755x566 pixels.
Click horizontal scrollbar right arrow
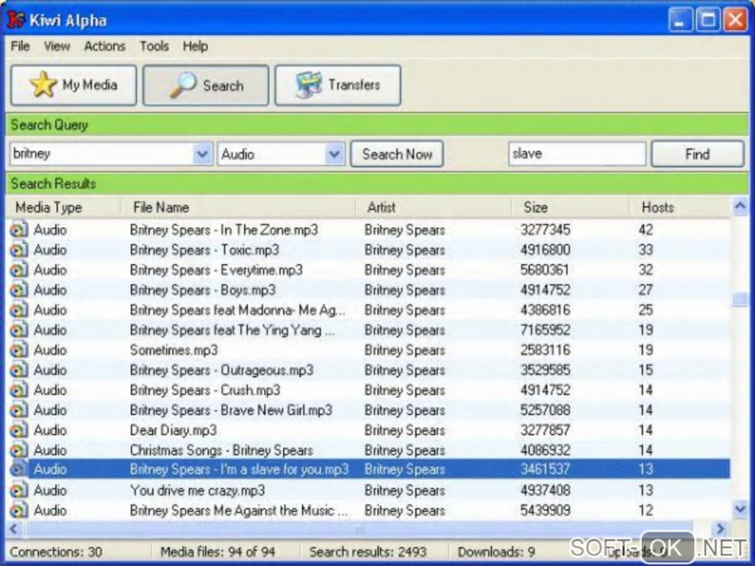tap(720, 529)
